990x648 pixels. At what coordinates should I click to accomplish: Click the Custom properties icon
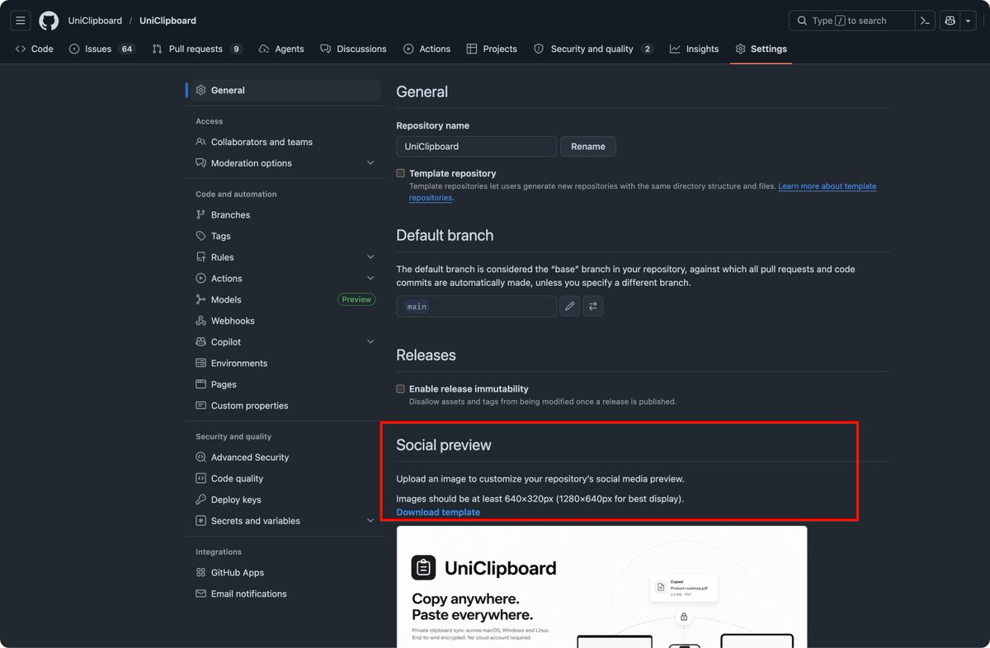click(x=200, y=406)
